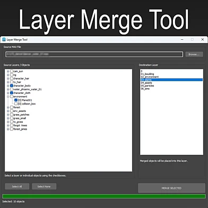Click the Source MAX File path field
The width and height of the screenshot is (208, 208).
[94, 54]
